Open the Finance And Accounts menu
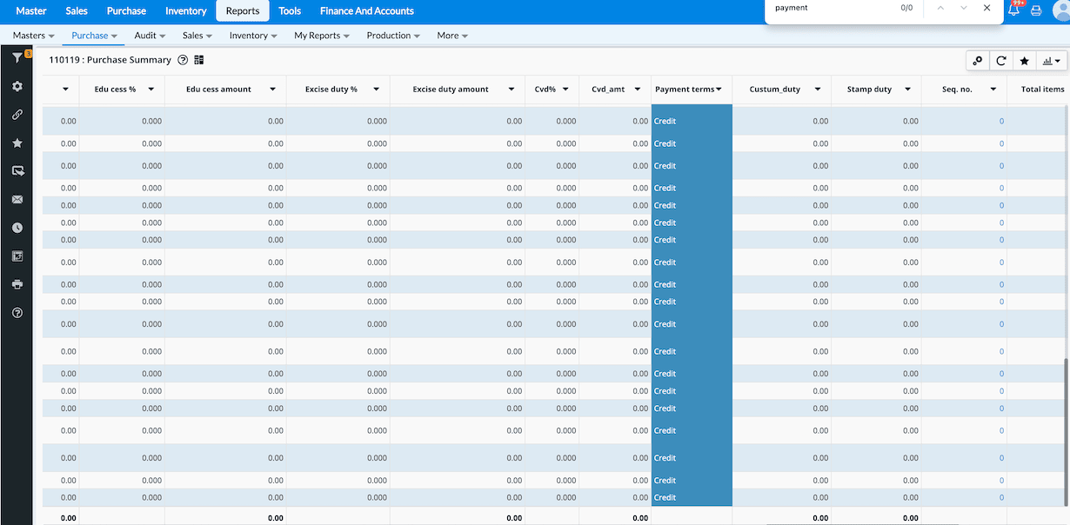 click(x=366, y=11)
